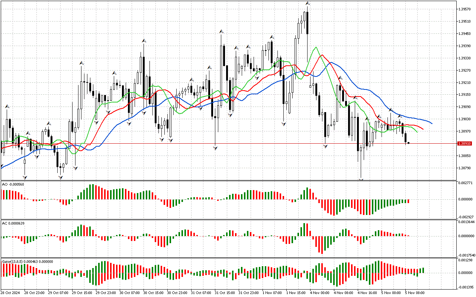Click the 1.39270 price axis value
Image resolution: width=476 pixels, height=297 pixels.
pyautogui.click(x=464, y=71)
